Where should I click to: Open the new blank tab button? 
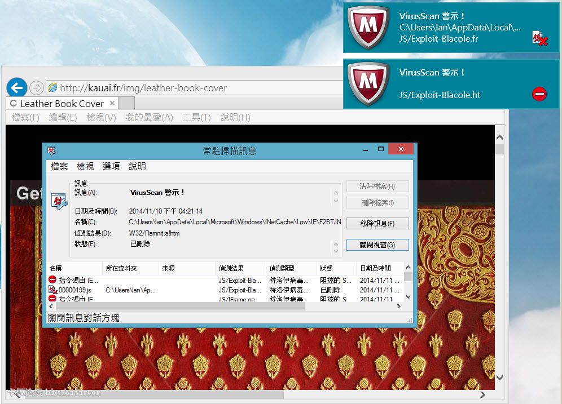pyautogui.click(x=126, y=103)
